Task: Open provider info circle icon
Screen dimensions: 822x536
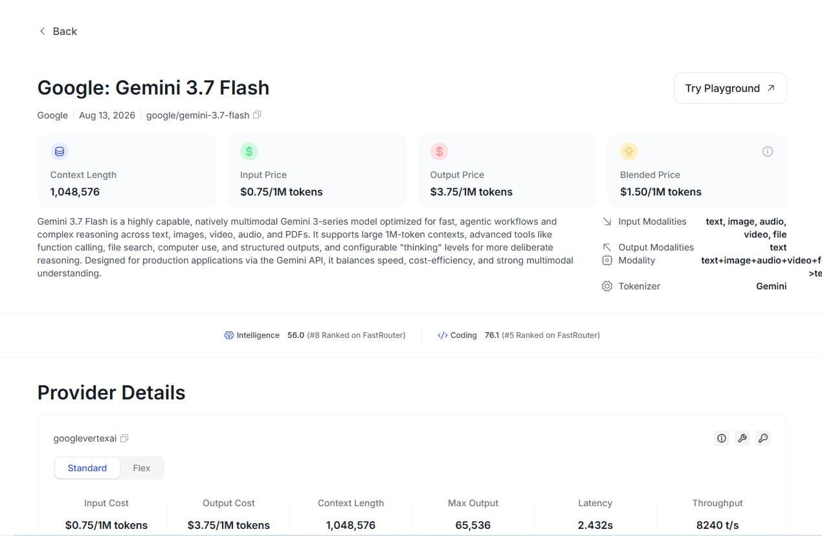Action: point(722,438)
